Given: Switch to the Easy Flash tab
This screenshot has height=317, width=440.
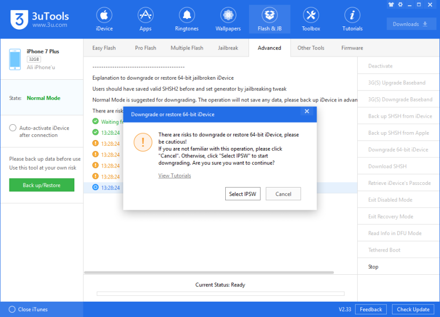Looking at the screenshot, I should (104, 48).
